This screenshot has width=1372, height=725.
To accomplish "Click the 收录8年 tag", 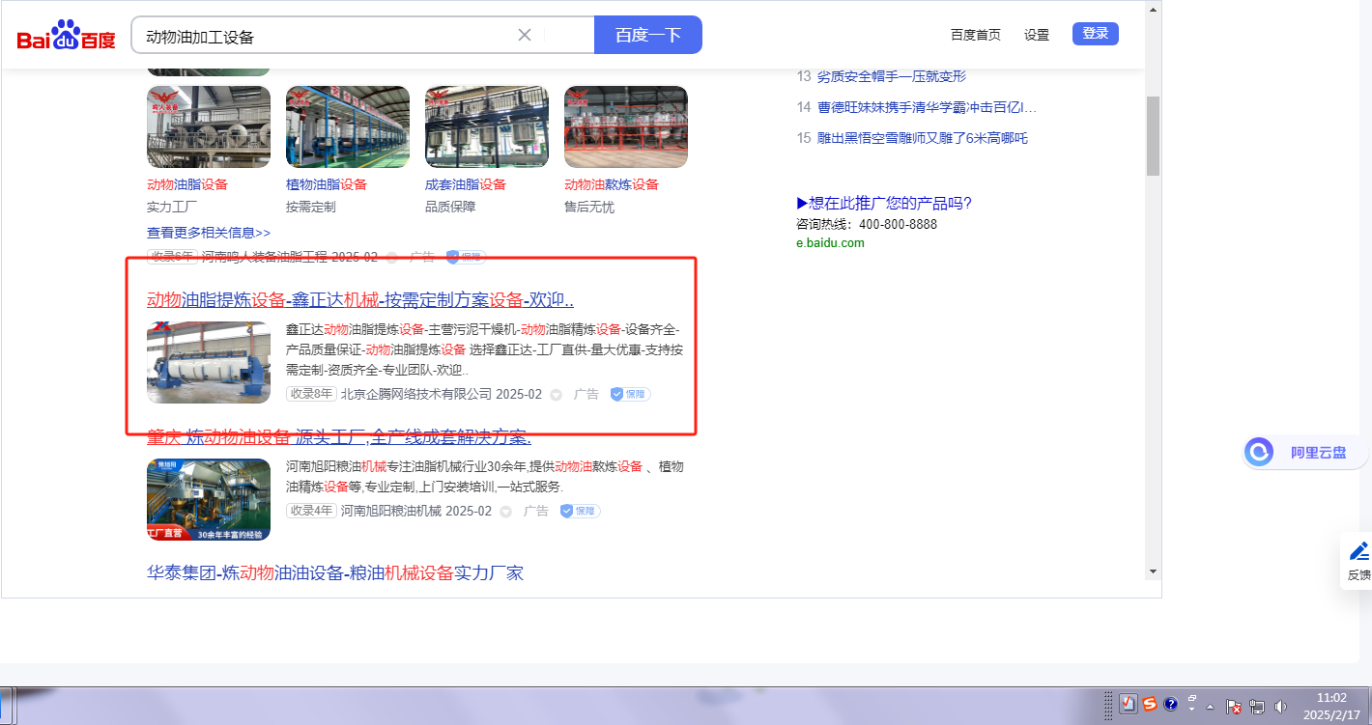I will [311, 394].
